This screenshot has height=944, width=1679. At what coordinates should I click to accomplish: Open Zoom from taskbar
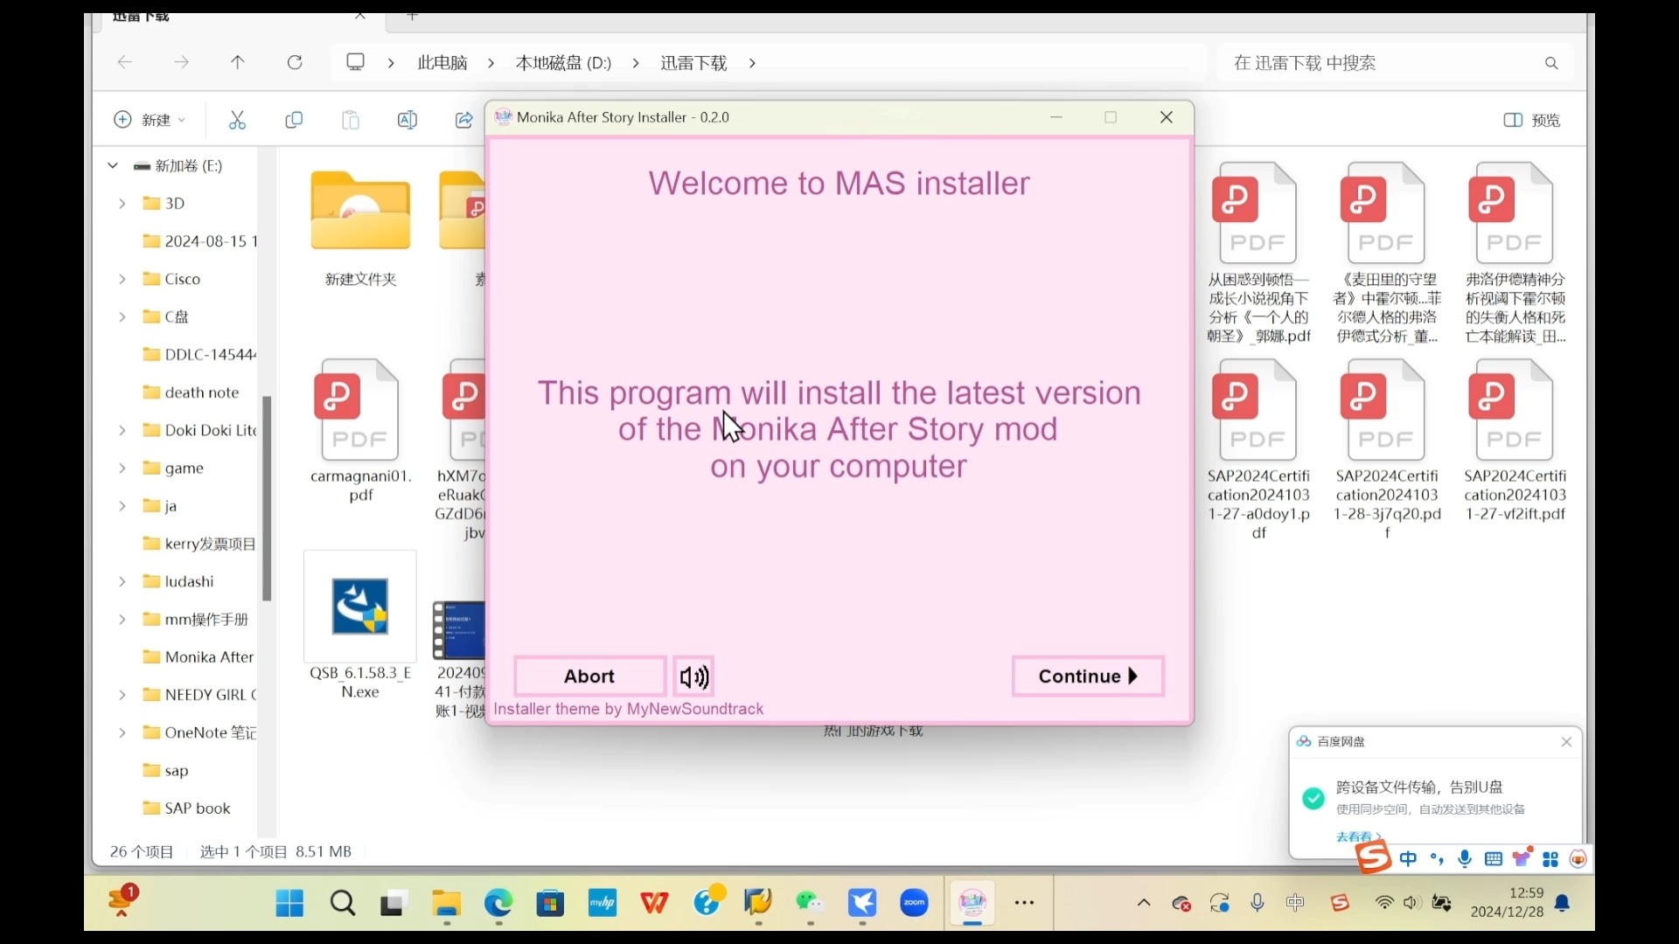click(915, 903)
